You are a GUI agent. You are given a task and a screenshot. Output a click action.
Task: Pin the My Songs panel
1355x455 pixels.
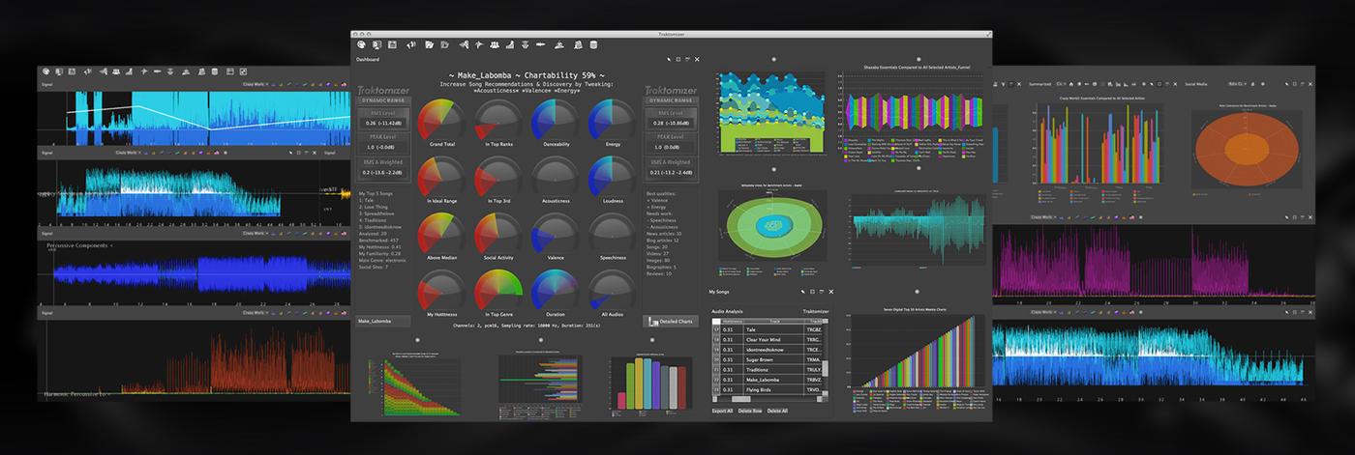pyautogui.click(x=802, y=291)
